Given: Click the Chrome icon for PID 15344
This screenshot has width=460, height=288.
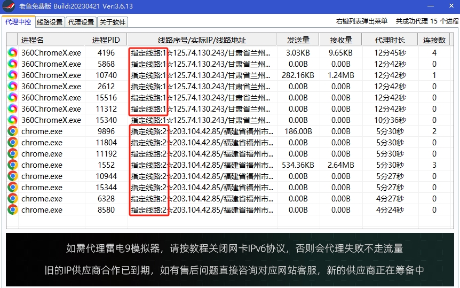Looking at the screenshot, I should 13,187.
